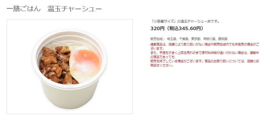The image size is (267, 116).
Task: Select 東京都 in the sales regions
Action: point(196,39)
